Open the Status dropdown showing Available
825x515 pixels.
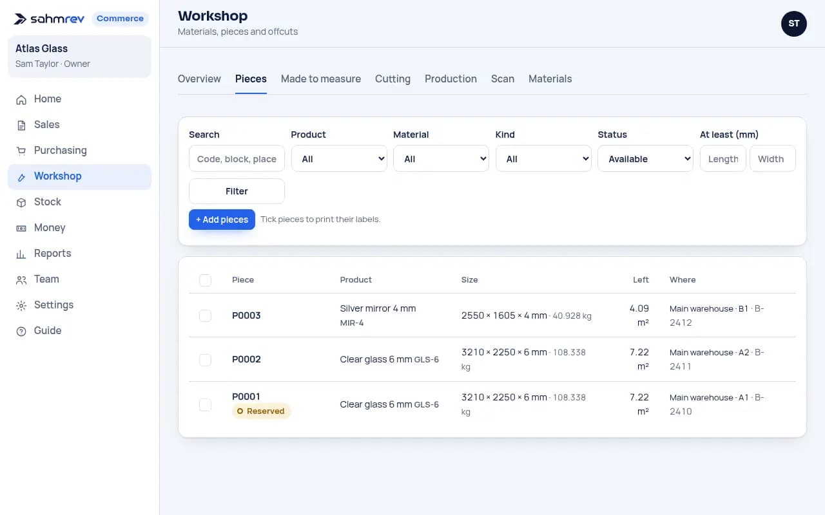(x=646, y=158)
